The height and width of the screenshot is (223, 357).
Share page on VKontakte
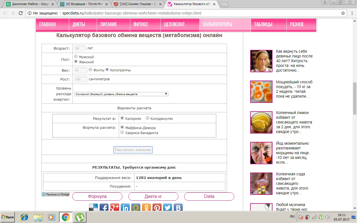[x=178, y=208]
